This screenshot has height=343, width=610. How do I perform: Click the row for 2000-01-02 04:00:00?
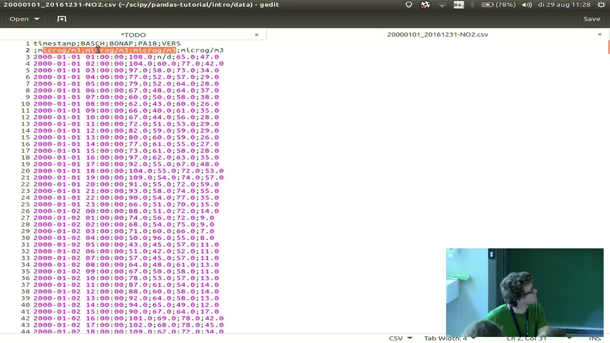click(124, 238)
